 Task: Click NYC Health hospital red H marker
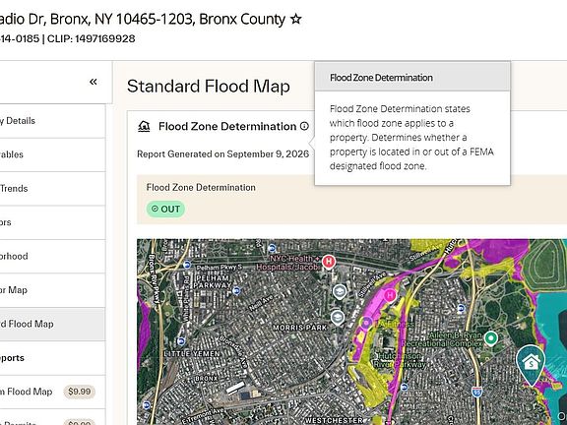tap(329, 262)
